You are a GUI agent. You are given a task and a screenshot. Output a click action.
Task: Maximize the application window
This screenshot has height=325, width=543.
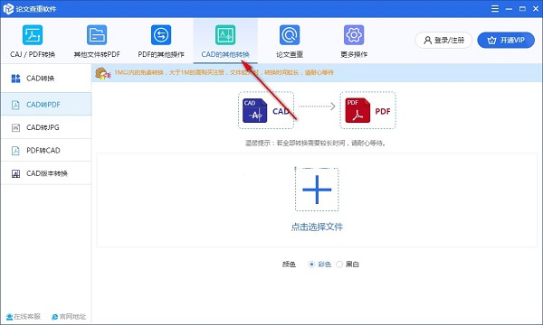click(522, 9)
